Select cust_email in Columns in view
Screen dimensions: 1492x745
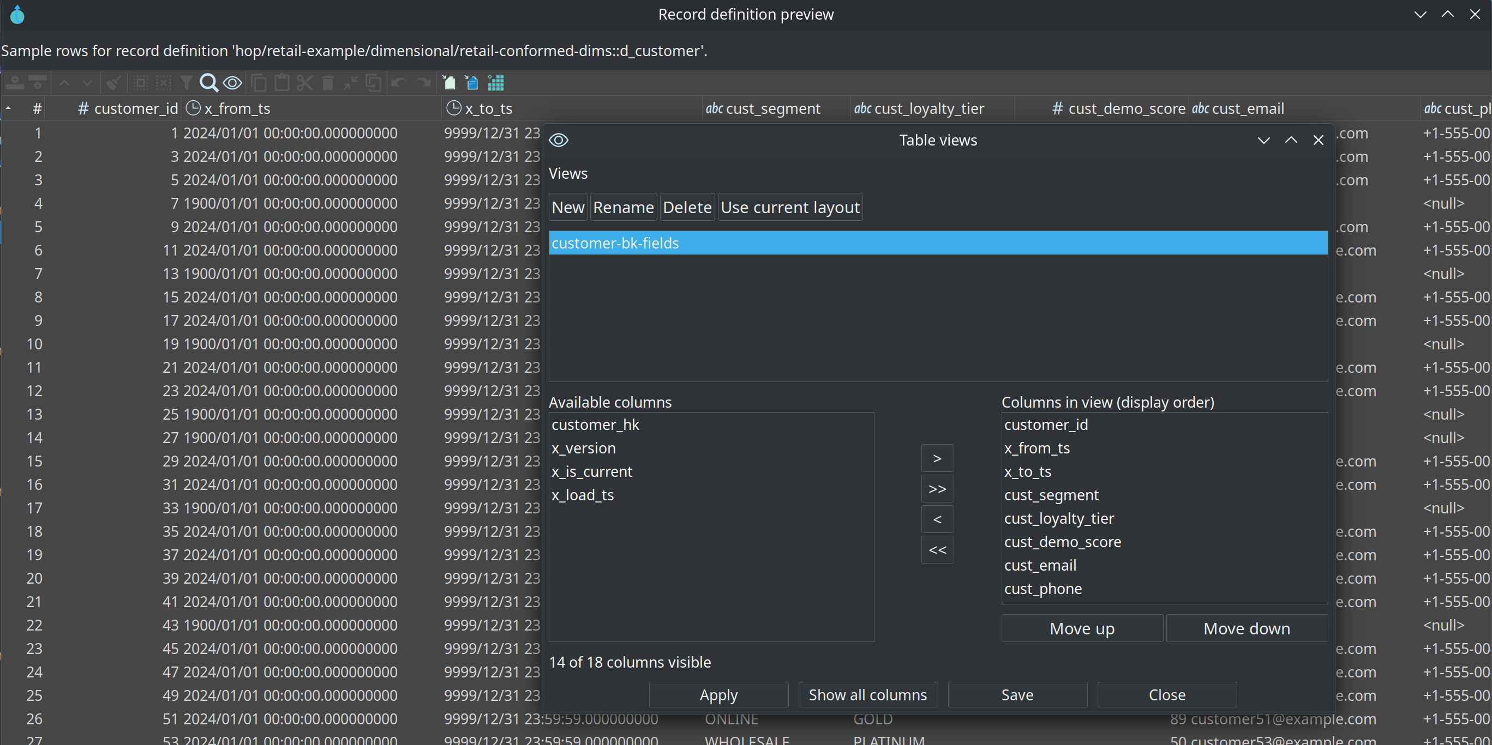click(x=1164, y=565)
